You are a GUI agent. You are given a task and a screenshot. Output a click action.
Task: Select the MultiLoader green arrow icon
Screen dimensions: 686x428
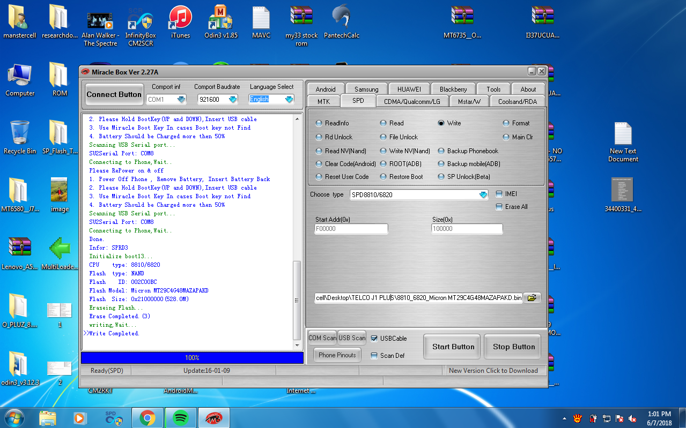click(60, 253)
